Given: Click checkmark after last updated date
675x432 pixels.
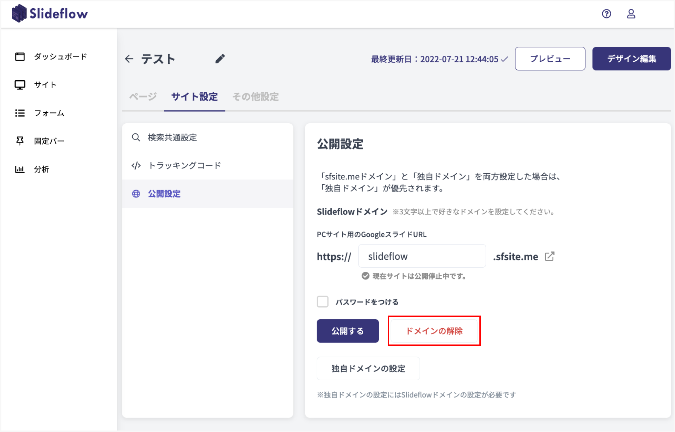Looking at the screenshot, I should click(x=504, y=59).
